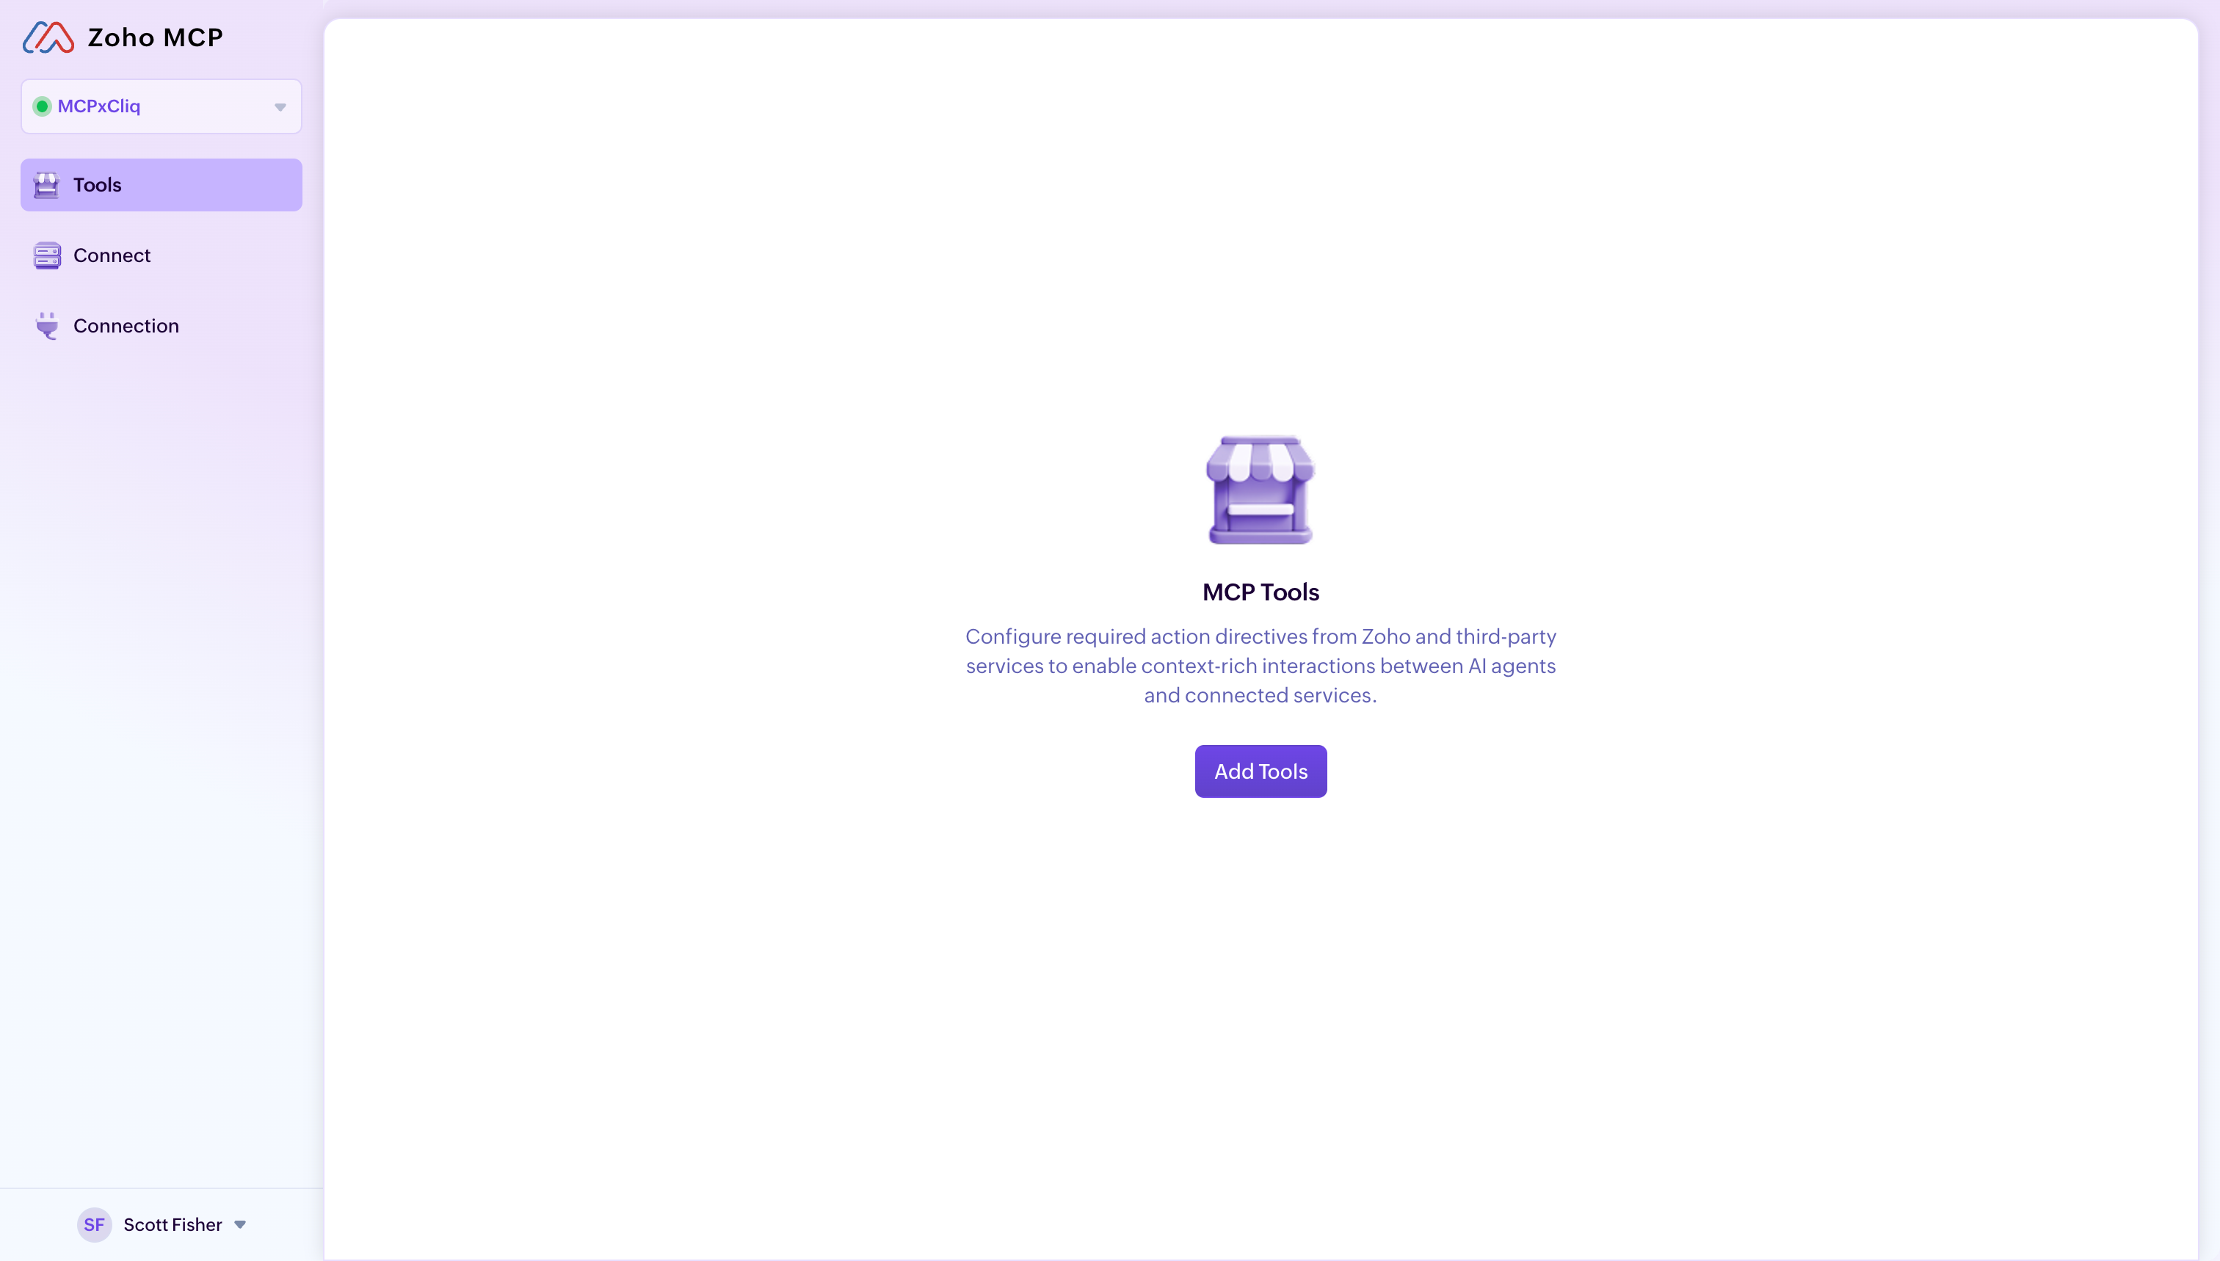Open the Scott Fisher account menu
The image size is (2220, 1261).
click(162, 1224)
